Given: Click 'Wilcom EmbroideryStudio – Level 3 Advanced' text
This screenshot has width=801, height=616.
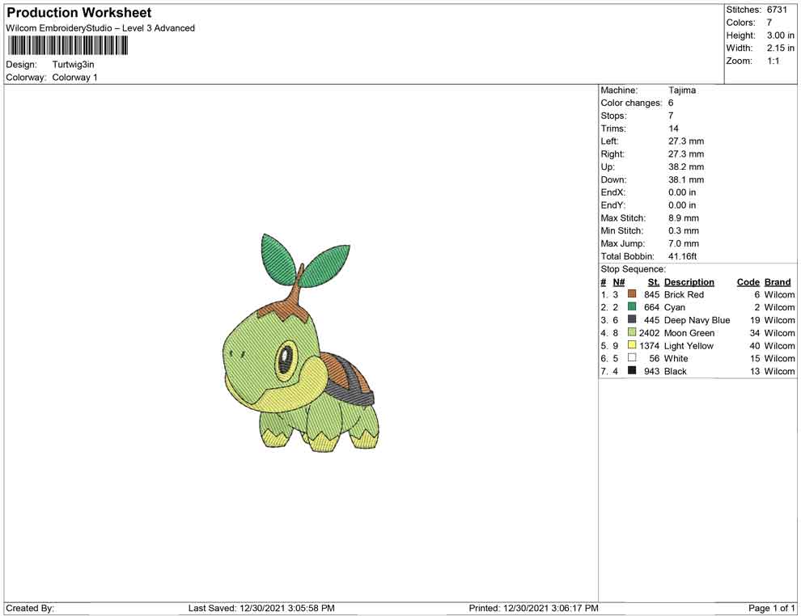Looking at the screenshot, I should 100,28.
